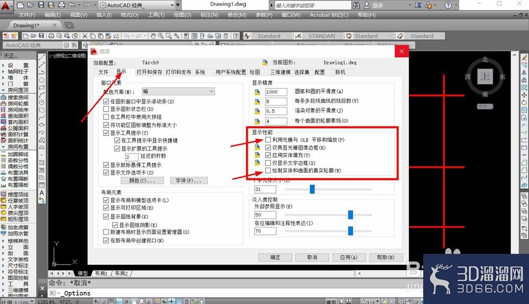The width and height of the screenshot is (529, 304).
Task: Expand the 设置 menu in Tangent panel
Action: click(x=15, y=65)
